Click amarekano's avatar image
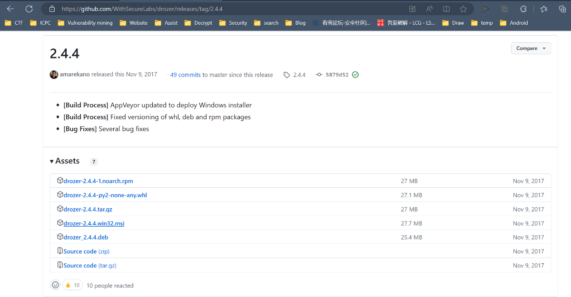Image resolution: width=571 pixels, height=297 pixels. [x=54, y=74]
